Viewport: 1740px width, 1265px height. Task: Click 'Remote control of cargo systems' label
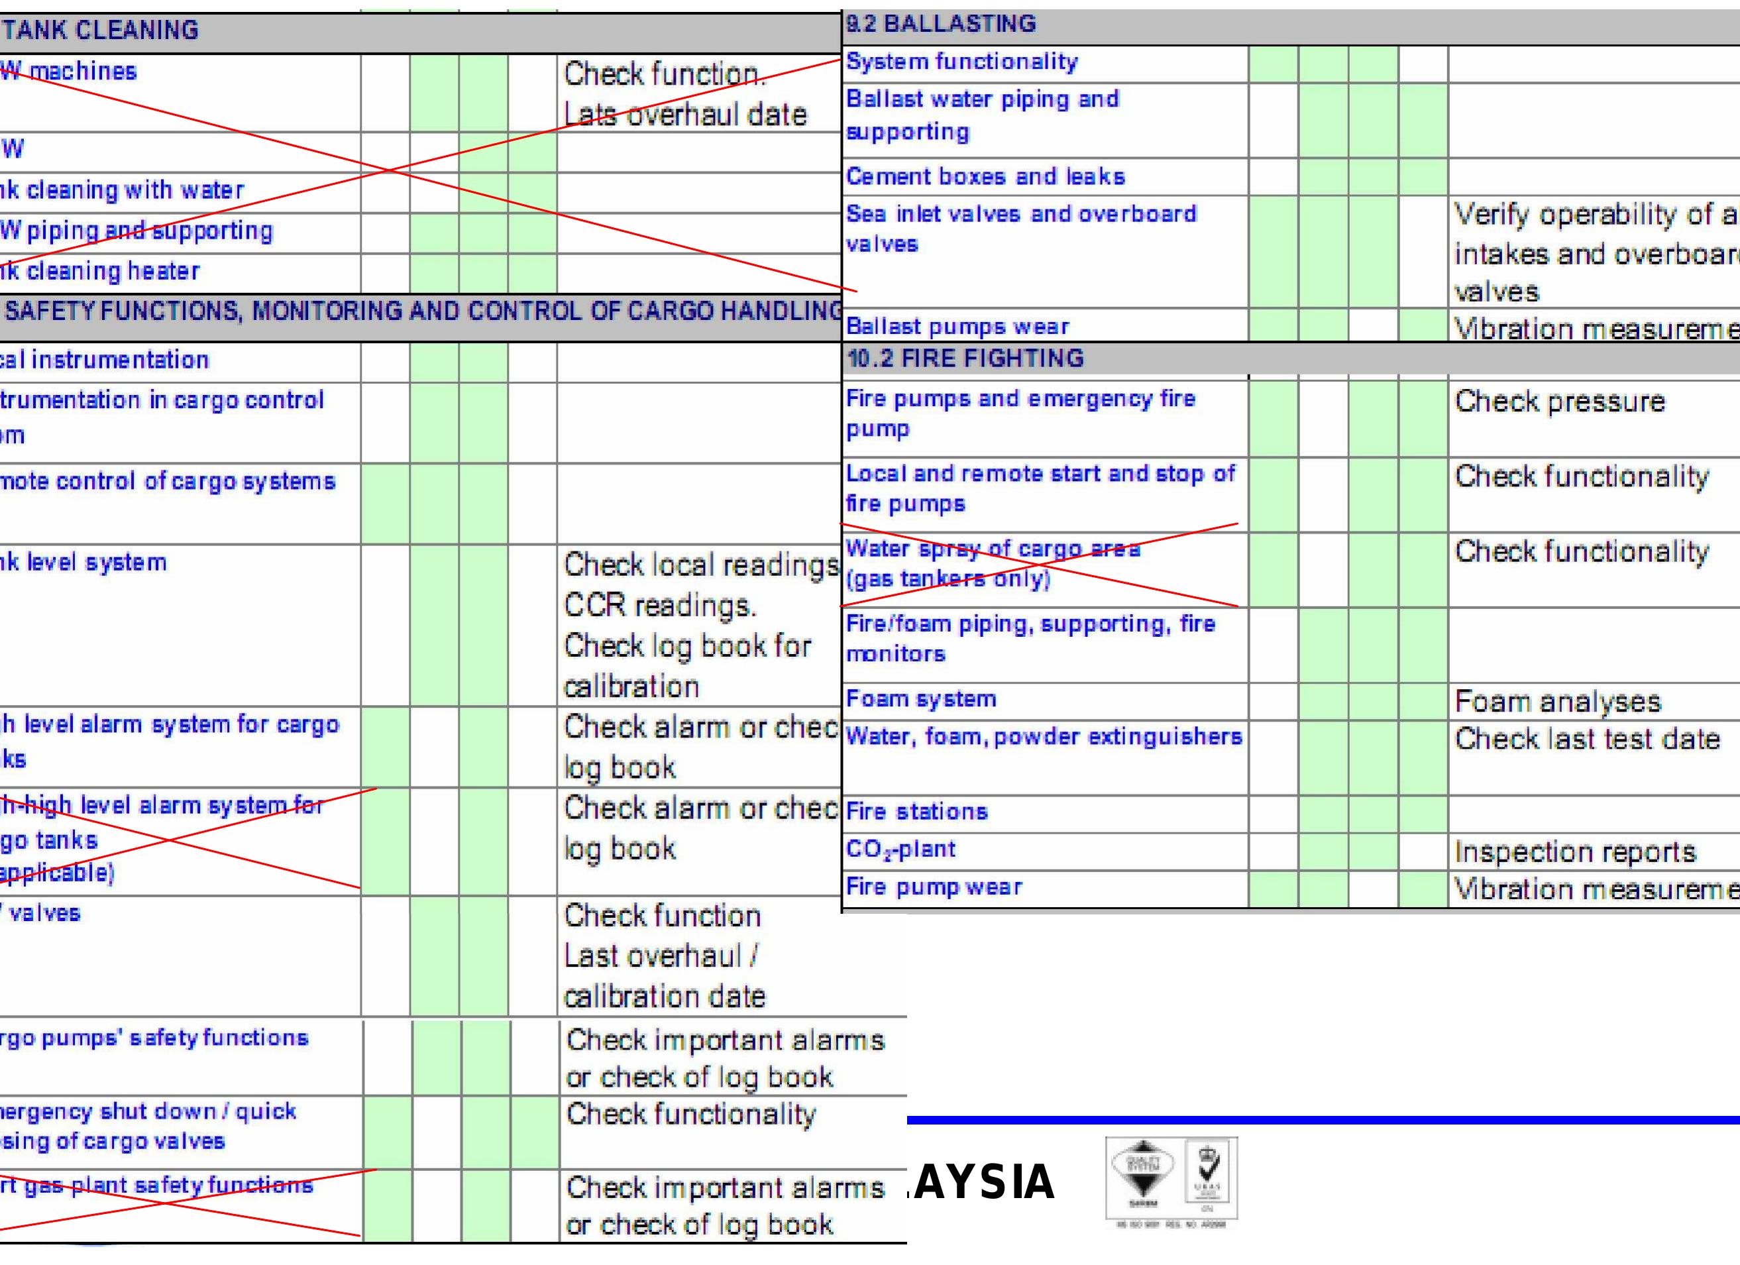click(x=167, y=481)
